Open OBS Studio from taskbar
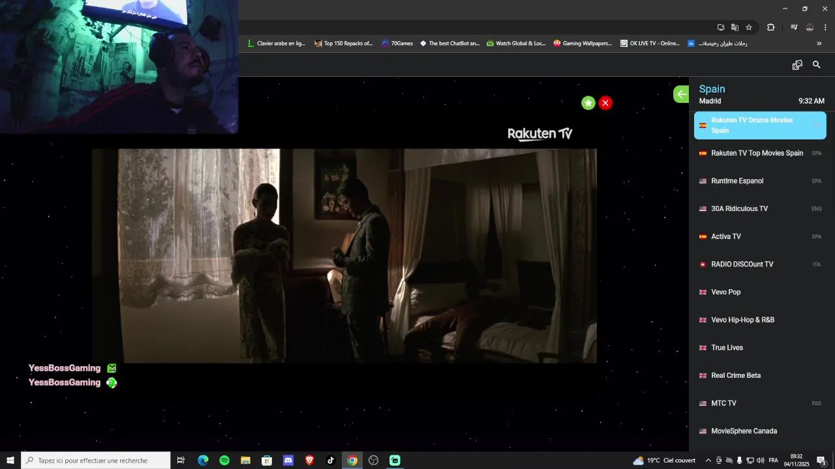Screen dimensions: 835x469 pyautogui.click(x=373, y=461)
